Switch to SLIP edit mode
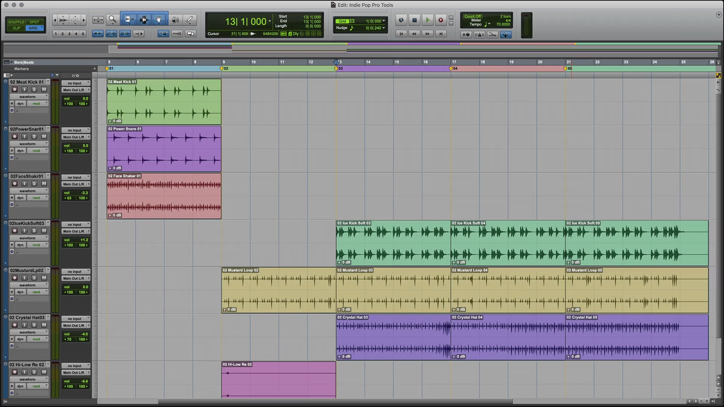 pos(16,28)
